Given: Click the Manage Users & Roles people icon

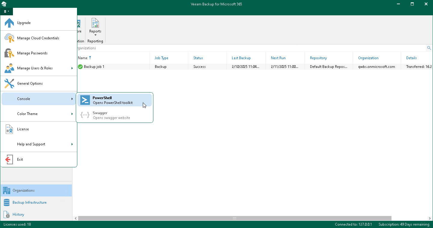Looking at the screenshot, I should (9, 68).
